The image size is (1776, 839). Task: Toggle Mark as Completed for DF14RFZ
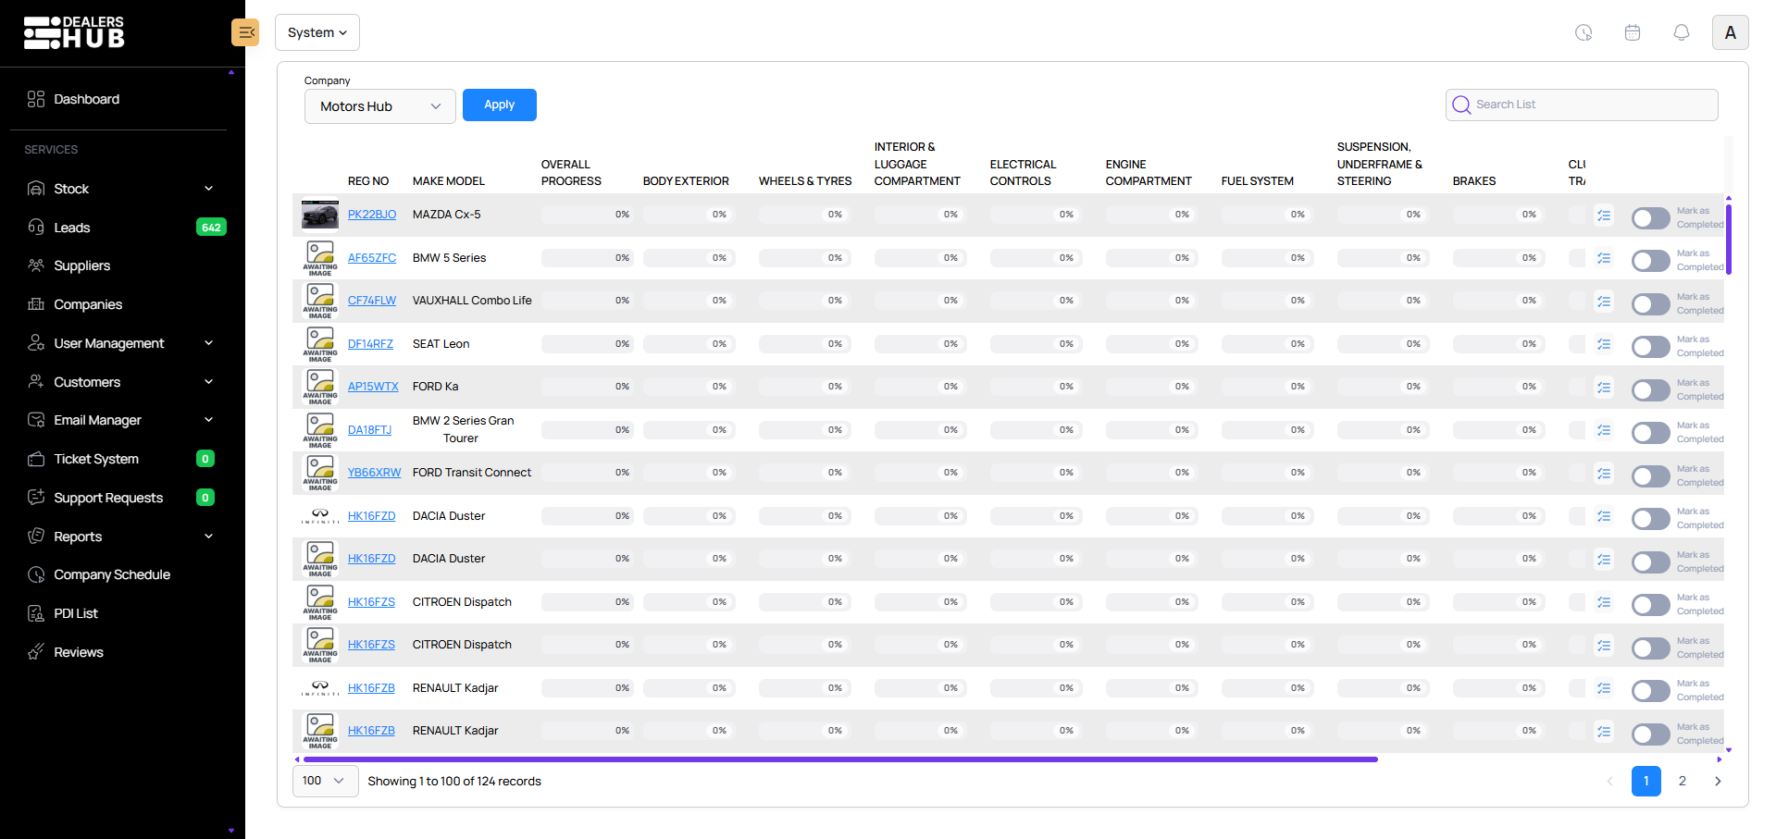click(1650, 347)
